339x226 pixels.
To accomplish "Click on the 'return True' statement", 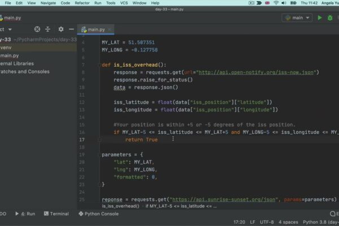I will (x=141, y=140).
